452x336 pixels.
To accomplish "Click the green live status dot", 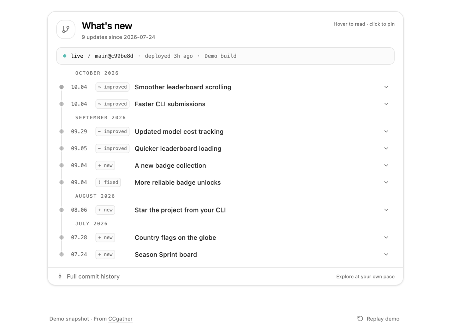I will (65, 56).
